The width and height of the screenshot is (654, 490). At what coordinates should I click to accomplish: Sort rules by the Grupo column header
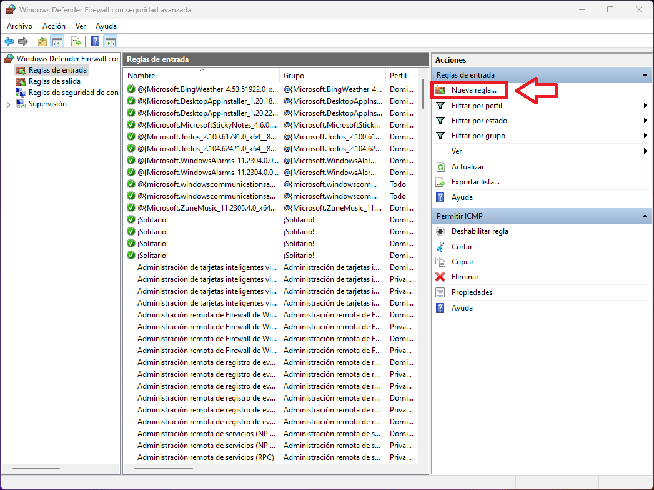pyautogui.click(x=332, y=76)
